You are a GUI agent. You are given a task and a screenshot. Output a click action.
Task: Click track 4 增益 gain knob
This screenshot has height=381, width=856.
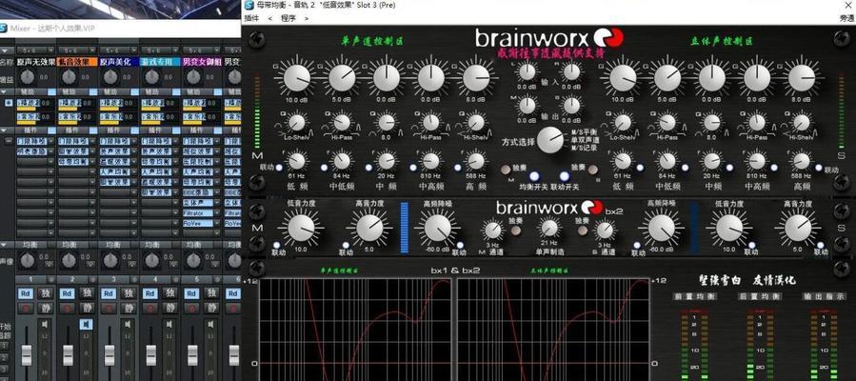pos(151,77)
